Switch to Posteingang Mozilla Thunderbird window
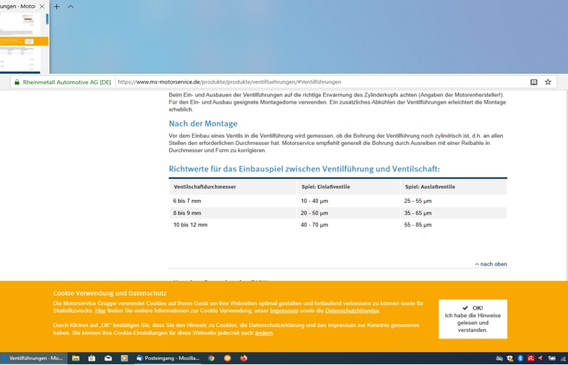Image resolution: width=568 pixels, height=365 pixels. pos(168,359)
